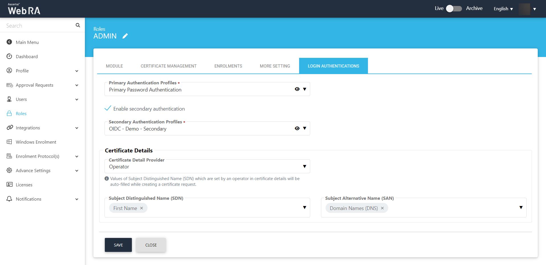
Task: Click the Dashboard gauge icon
Action: 9,56
